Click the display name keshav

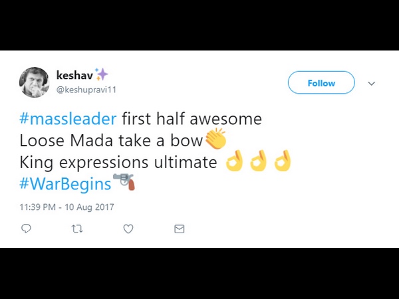(x=74, y=75)
